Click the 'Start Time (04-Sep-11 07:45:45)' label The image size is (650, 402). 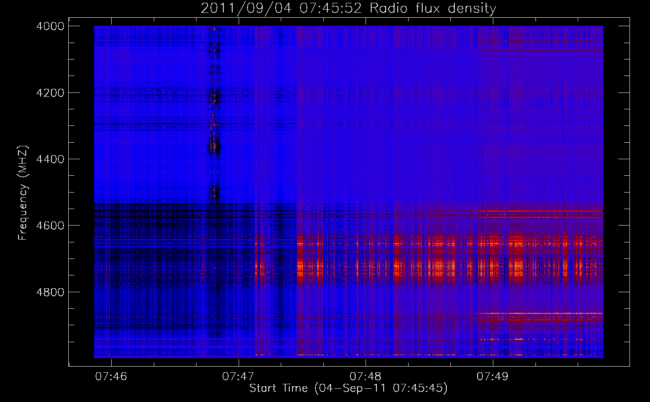tap(348, 388)
